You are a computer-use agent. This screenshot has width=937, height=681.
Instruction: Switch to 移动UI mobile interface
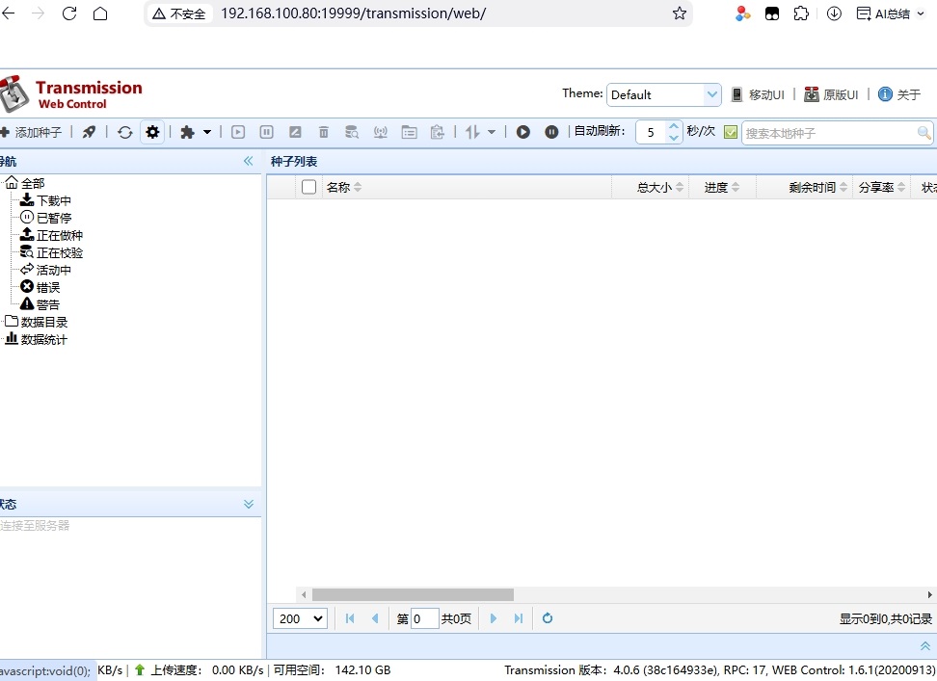(x=758, y=94)
